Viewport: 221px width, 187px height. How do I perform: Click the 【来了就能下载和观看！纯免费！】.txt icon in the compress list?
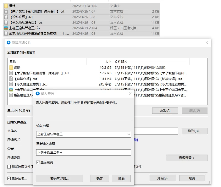click(11, 73)
